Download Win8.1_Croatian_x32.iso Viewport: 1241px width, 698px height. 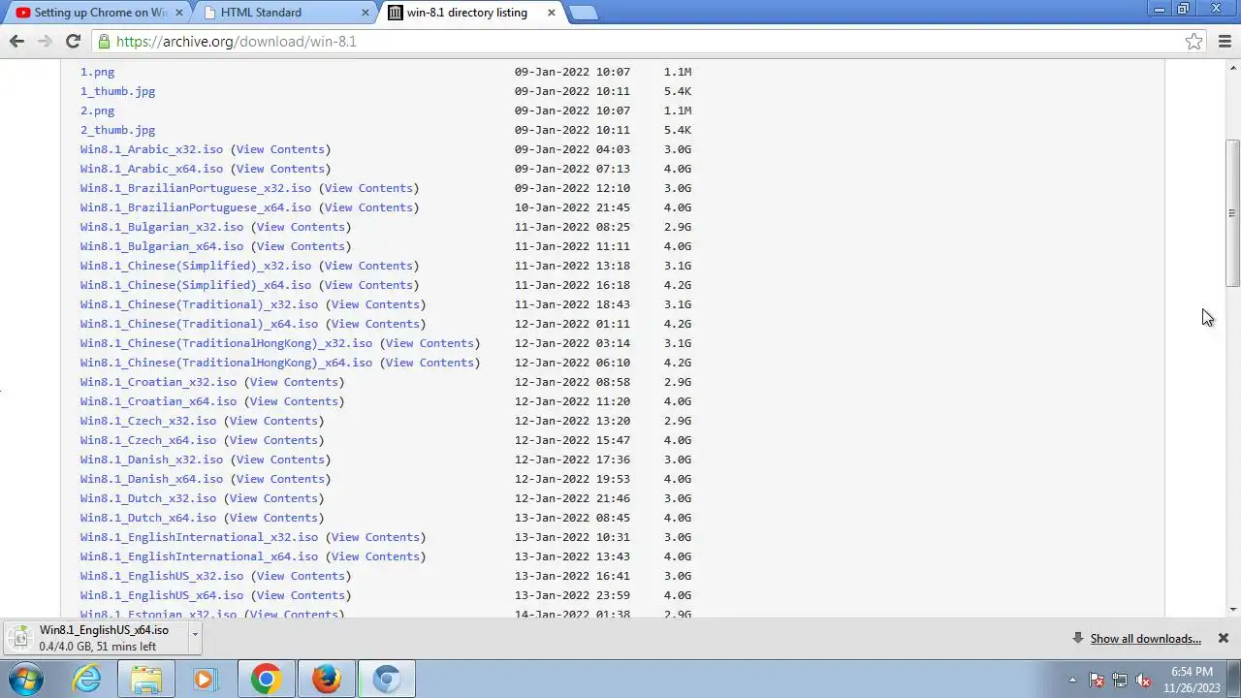[158, 382]
